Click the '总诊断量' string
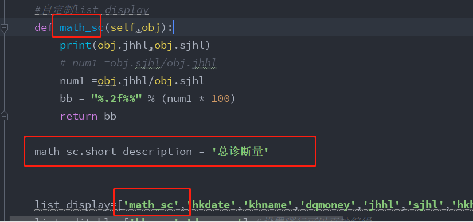473x222 pixels. pos(240,152)
